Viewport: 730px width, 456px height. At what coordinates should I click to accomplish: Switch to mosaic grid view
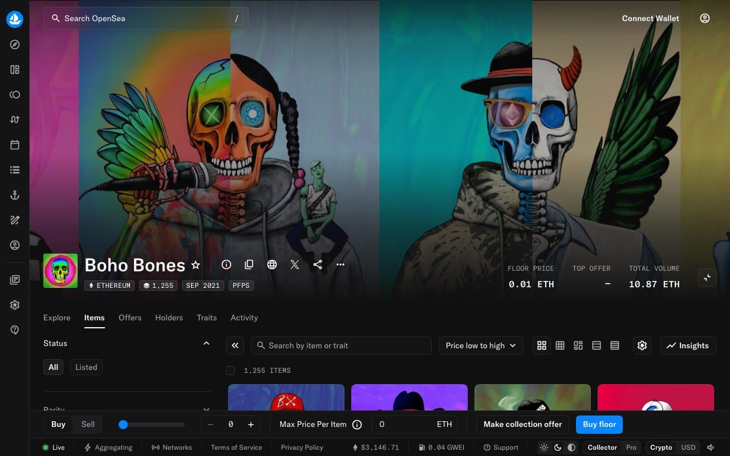(x=578, y=345)
